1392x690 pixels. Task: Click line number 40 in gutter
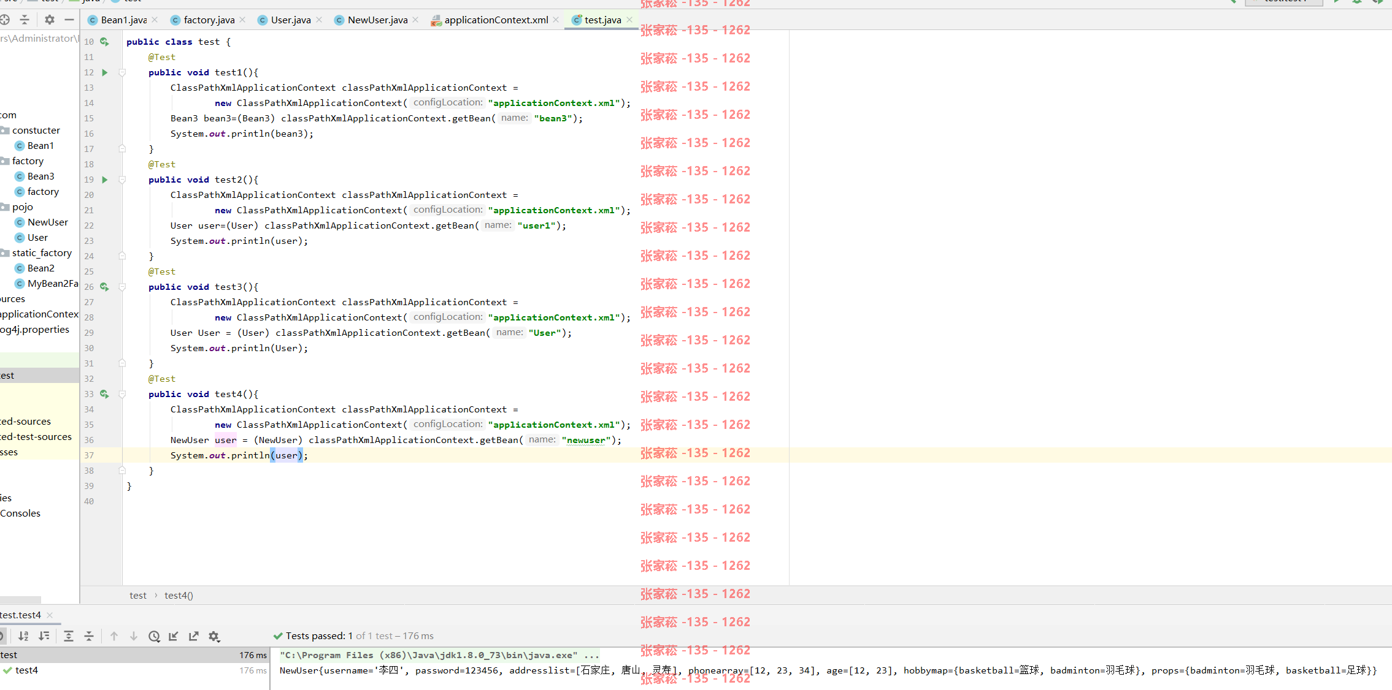(x=89, y=501)
